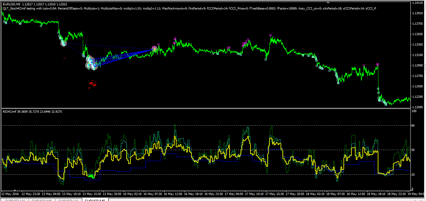Click the 18 May 12:50 time label
This screenshot has height=201, width=426.
click(356, 193)
